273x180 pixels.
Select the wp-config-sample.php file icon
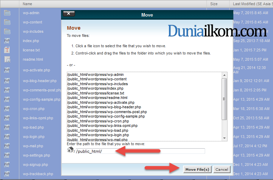[7, 100]
